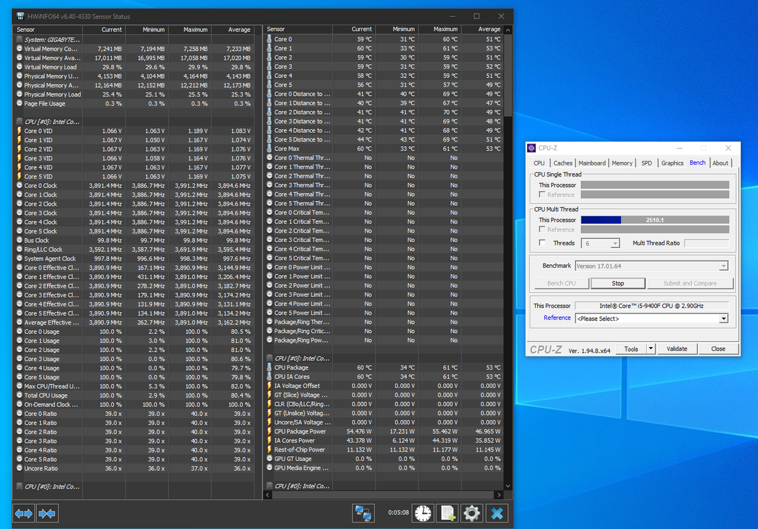
Task: Switch to the SPD tab
Action: click(646, 163)
